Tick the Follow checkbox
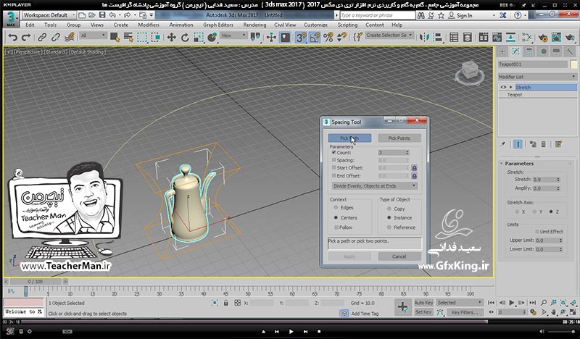580x339 pixels. coord(336,227)
